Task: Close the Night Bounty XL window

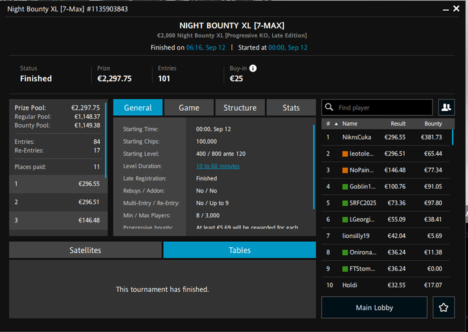Action: click(456, 9)
